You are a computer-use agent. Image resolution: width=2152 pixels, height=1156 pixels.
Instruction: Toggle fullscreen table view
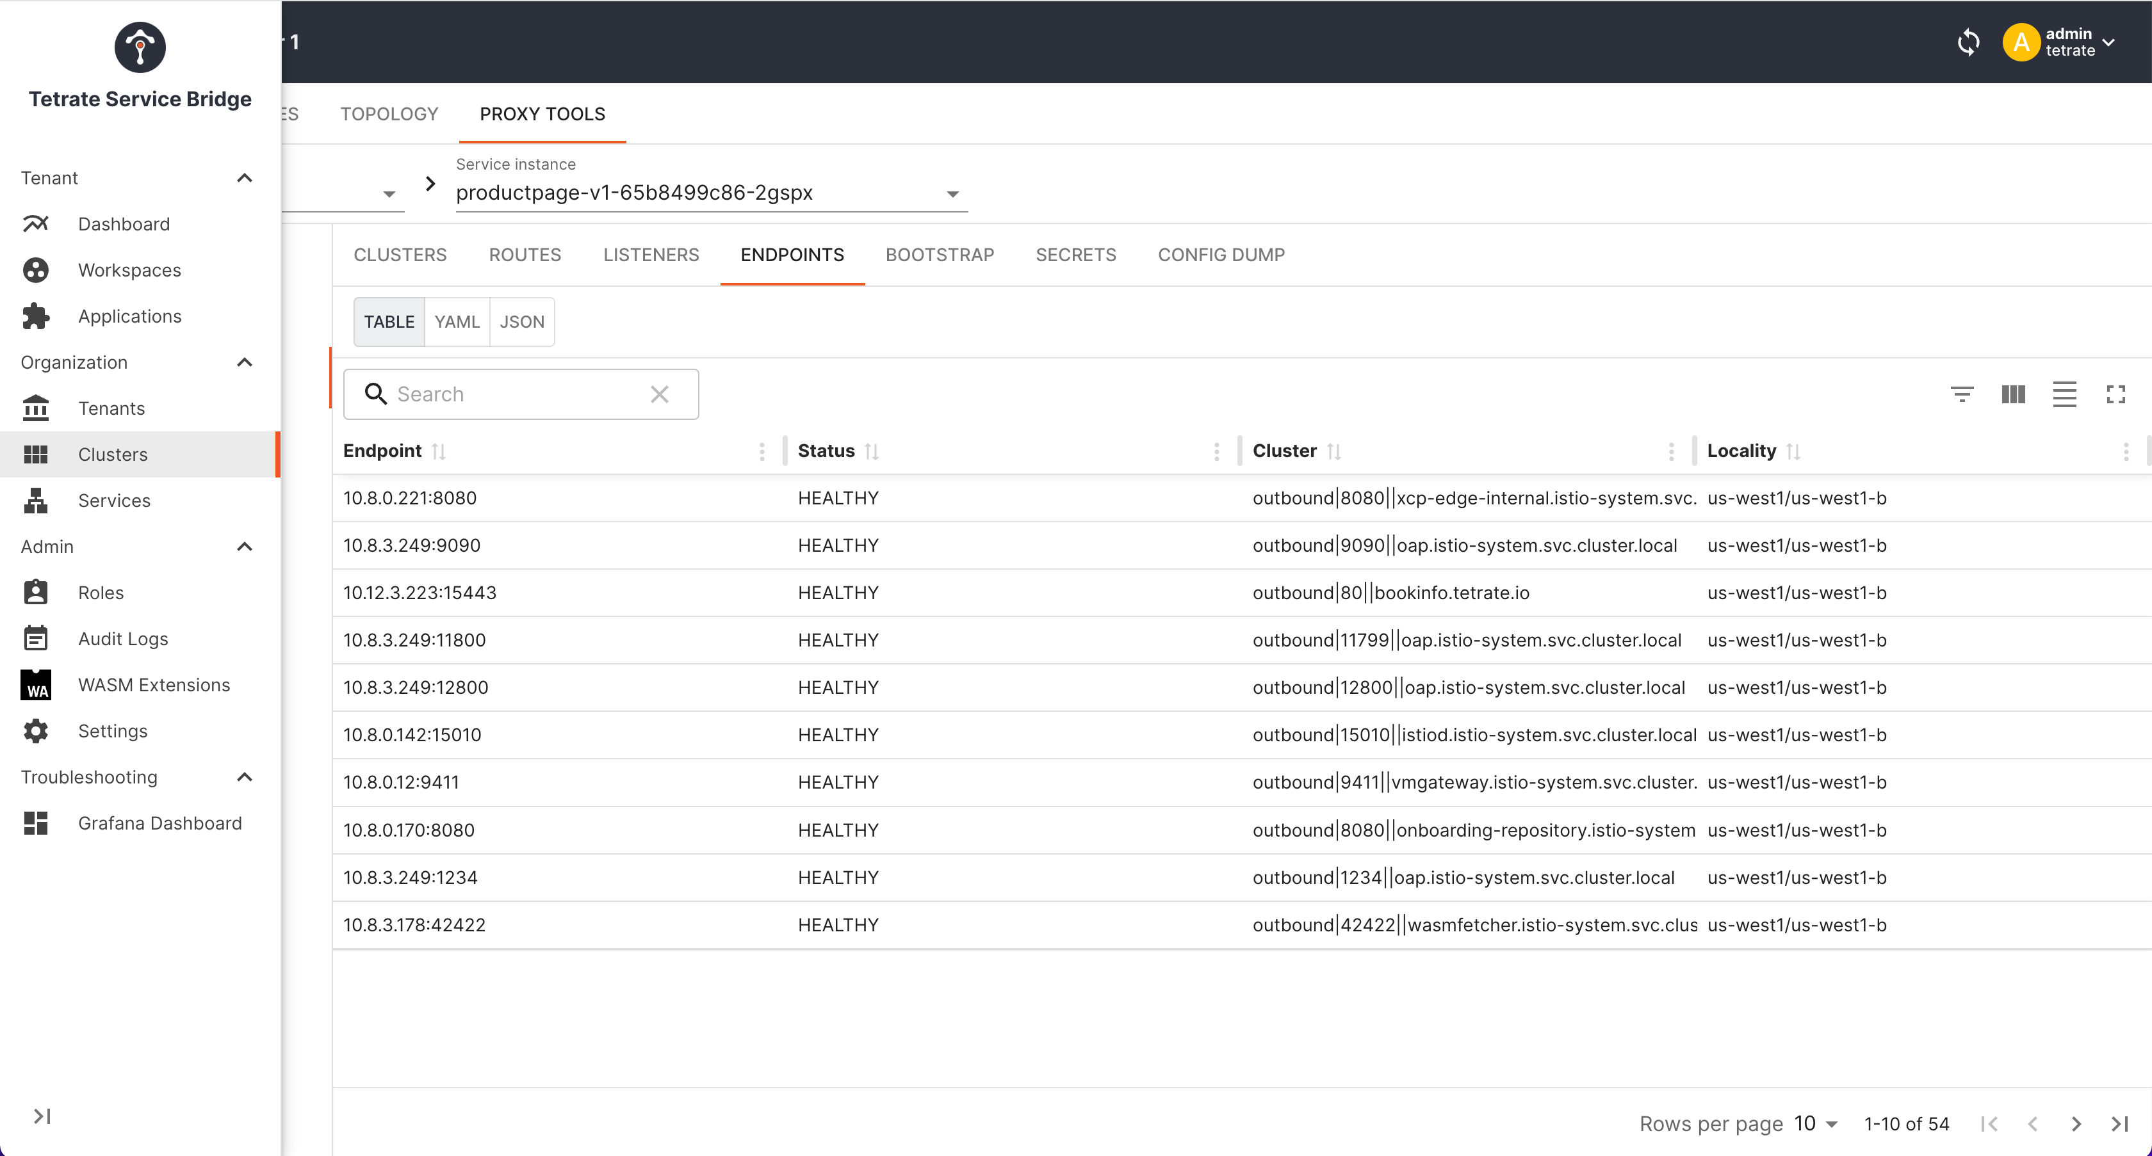click(2115, 394)
